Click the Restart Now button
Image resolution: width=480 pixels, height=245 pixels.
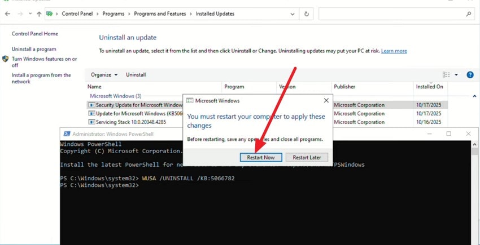(x=261, y=158)
